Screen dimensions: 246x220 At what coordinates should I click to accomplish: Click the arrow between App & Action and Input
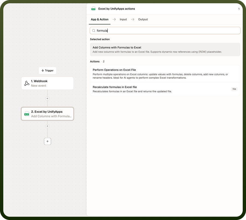coord(114,19)
